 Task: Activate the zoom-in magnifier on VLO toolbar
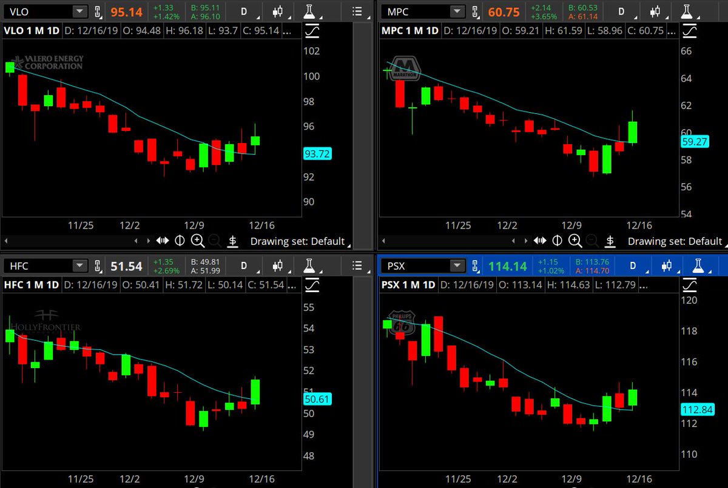point(197,241)
